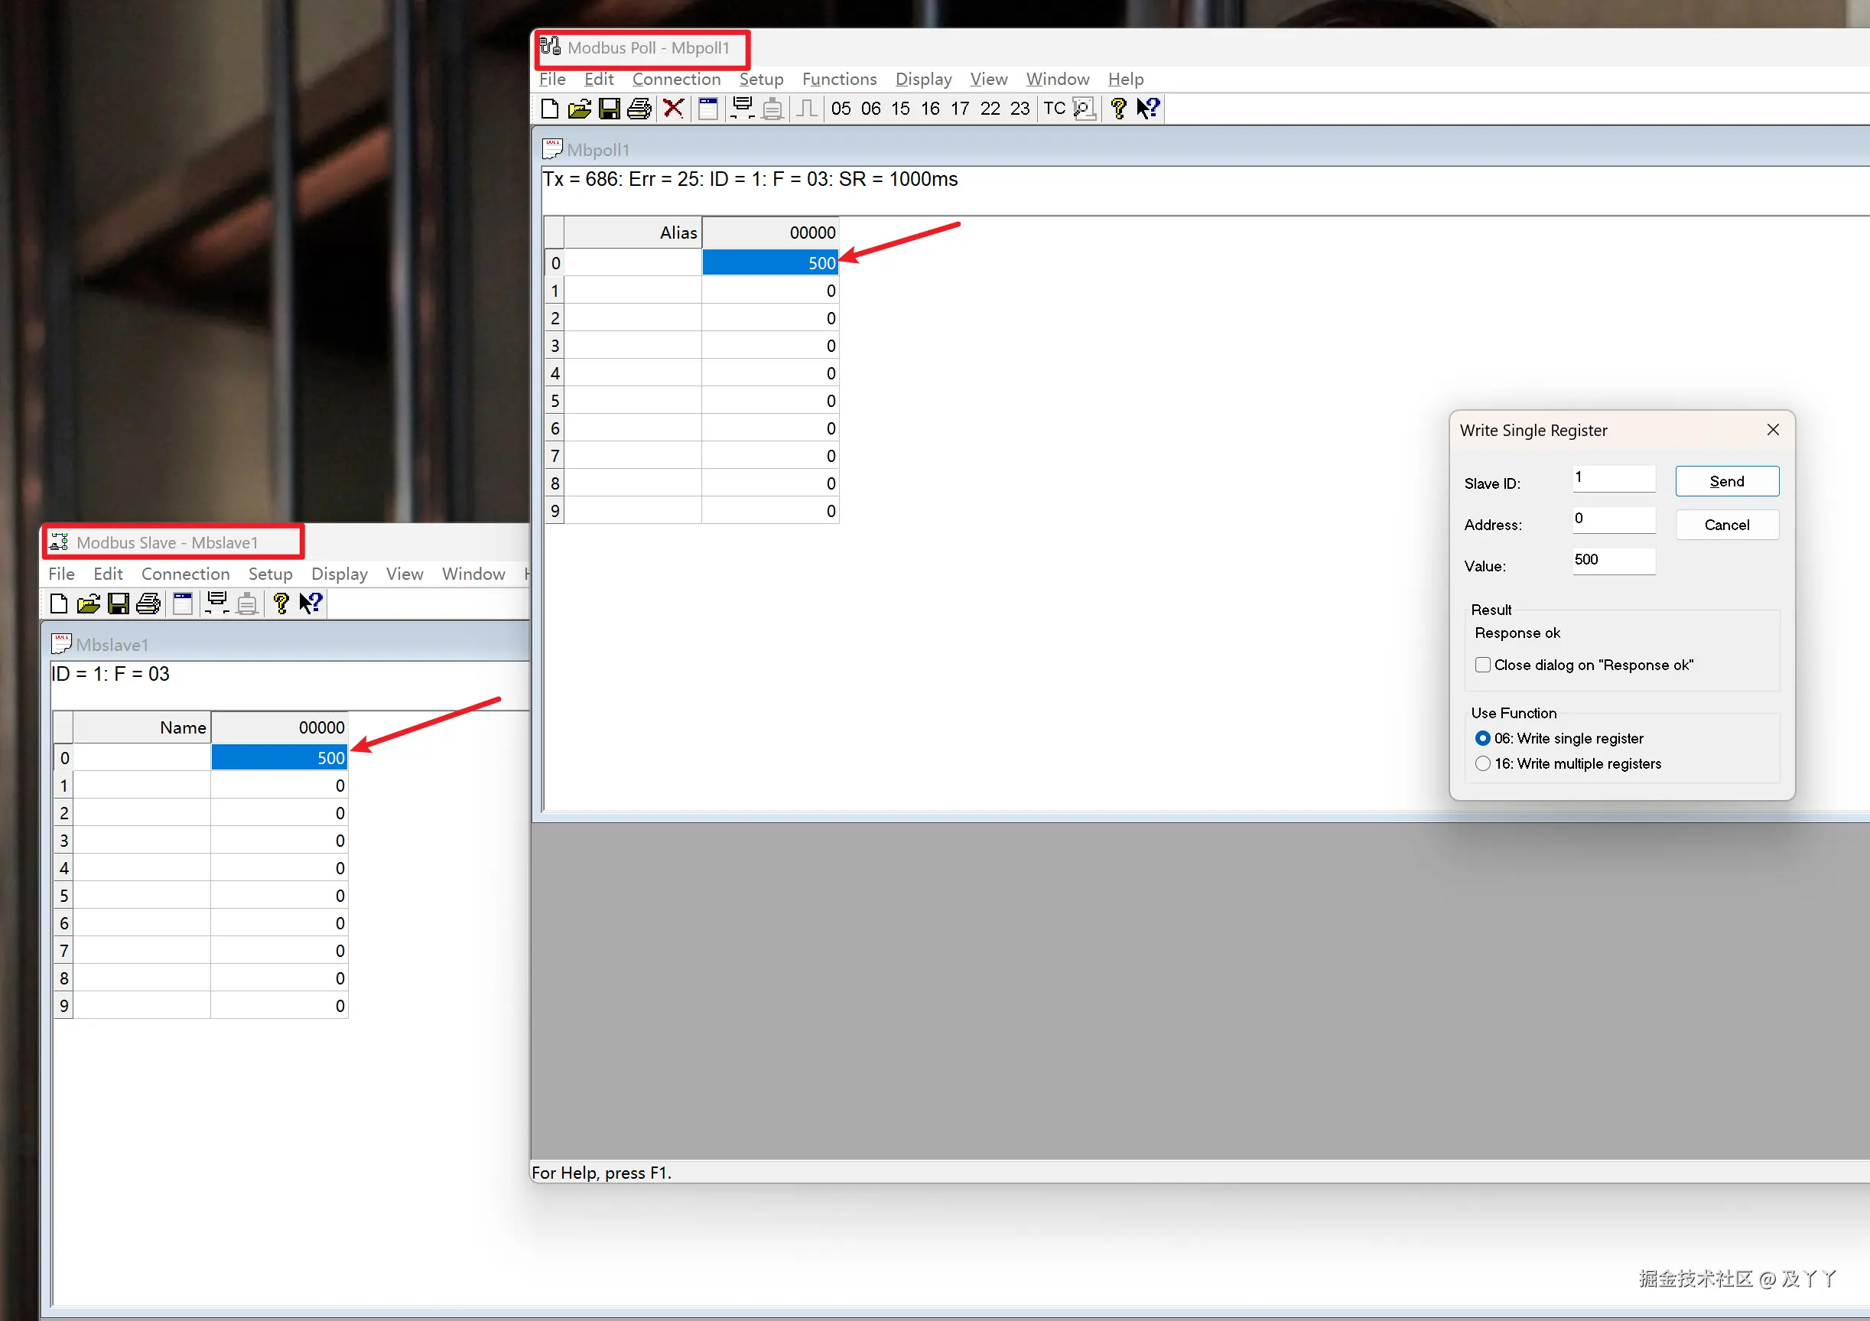Click Connect icon in Modbus Poll toolbar
Screen dimensions: 1870x1321
click(x=742, y=109)
